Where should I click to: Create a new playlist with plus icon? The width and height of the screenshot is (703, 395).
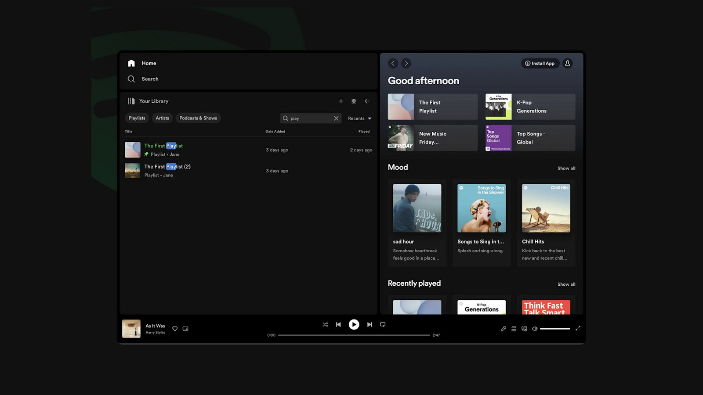click(341, 101)
